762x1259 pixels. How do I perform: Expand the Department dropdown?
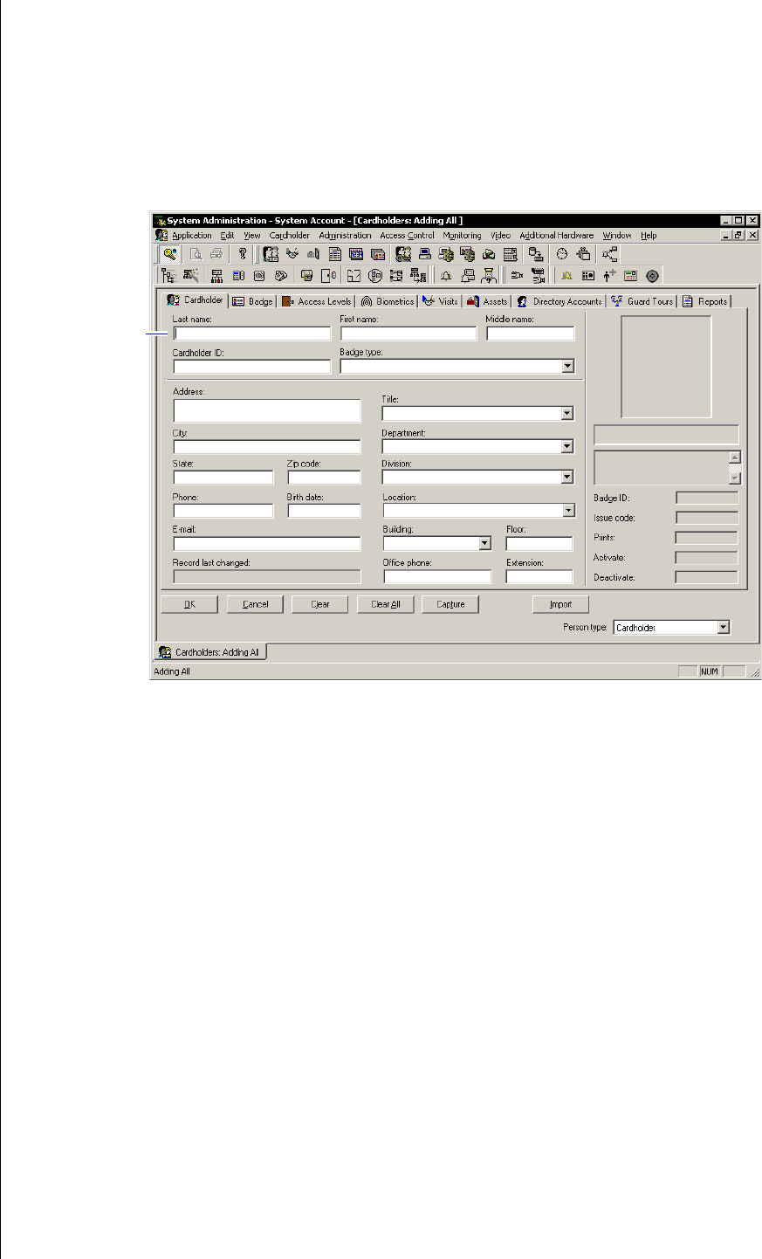[567, 446]
